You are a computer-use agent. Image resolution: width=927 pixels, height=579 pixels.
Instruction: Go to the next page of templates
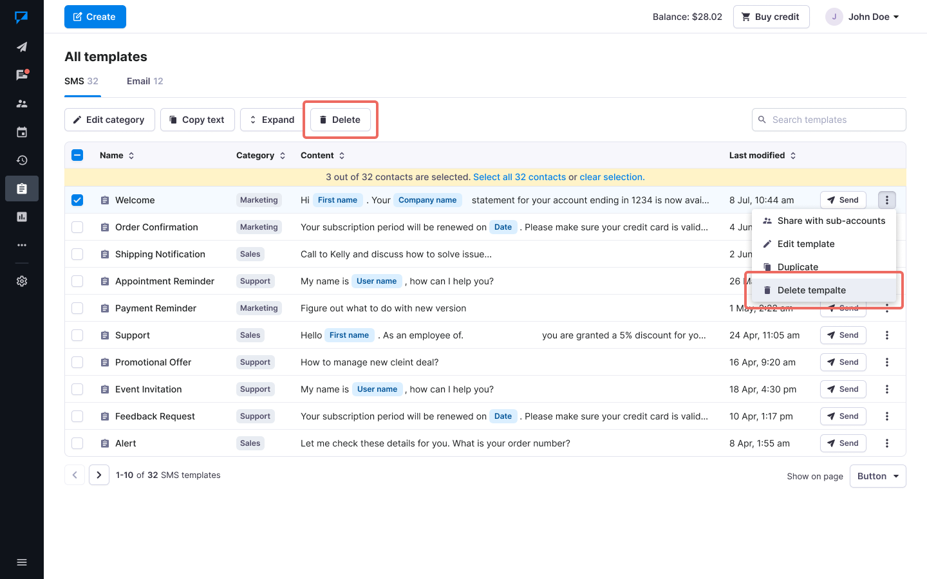click(x=99, y=475)
